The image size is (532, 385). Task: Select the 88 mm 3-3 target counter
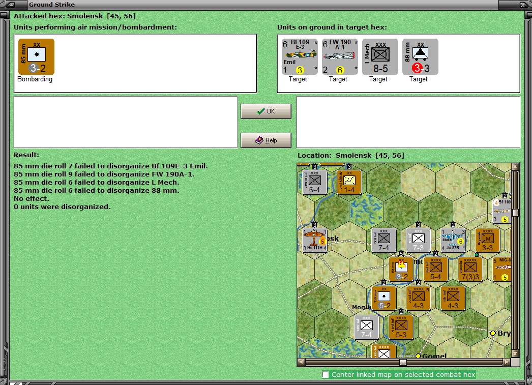pos(420,56)
